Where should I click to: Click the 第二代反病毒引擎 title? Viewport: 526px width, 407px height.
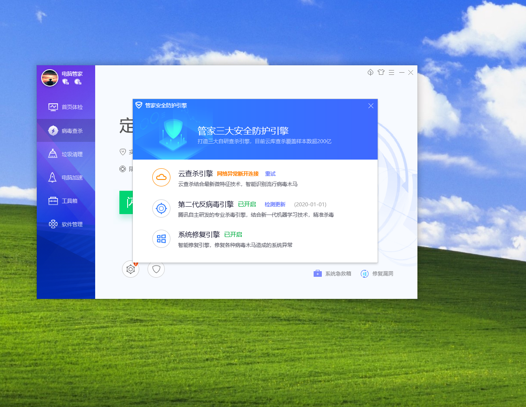(x=206, y=205)
